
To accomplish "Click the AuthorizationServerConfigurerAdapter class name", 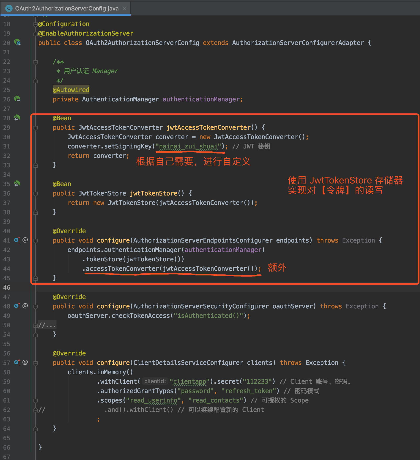I will (x=298, y=43).
